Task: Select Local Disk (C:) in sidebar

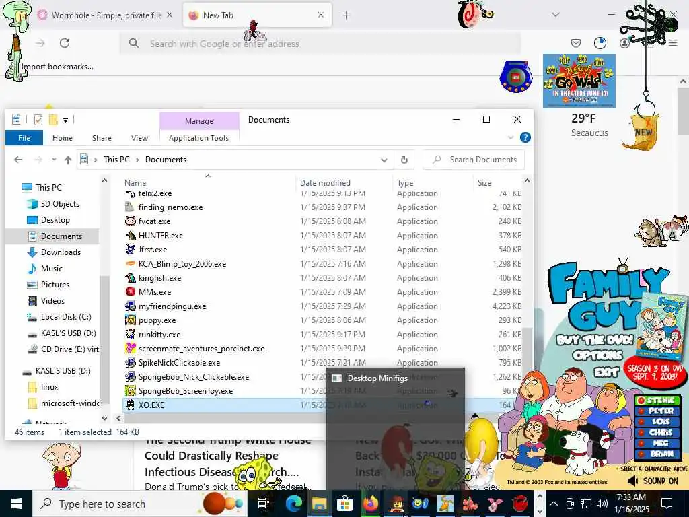Action: tap(66, 317)
